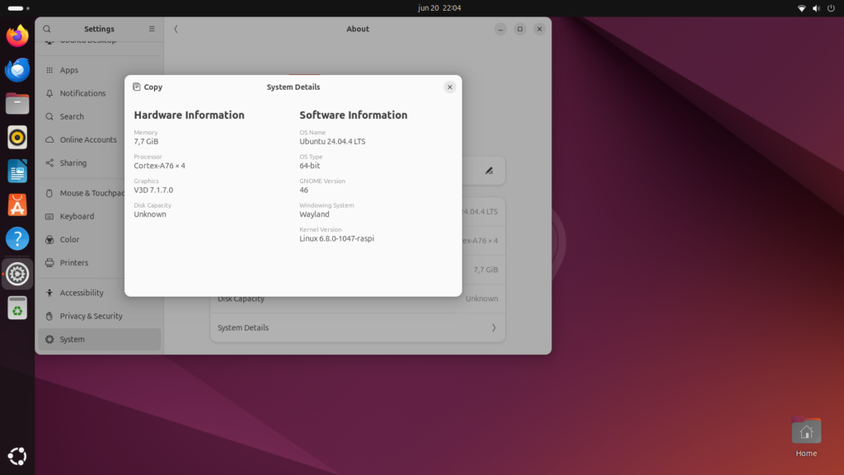Viewport: 844px width, 475px height.
Task: Show applications via Ubuntu logo button
Action: (x=17, y=456)
